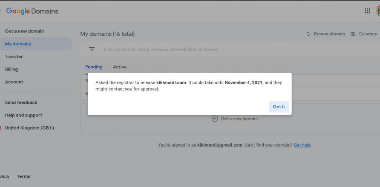Open United Kingdom (GB £) region selector
This screenshot has height=187, width=380.
[29, 128]
